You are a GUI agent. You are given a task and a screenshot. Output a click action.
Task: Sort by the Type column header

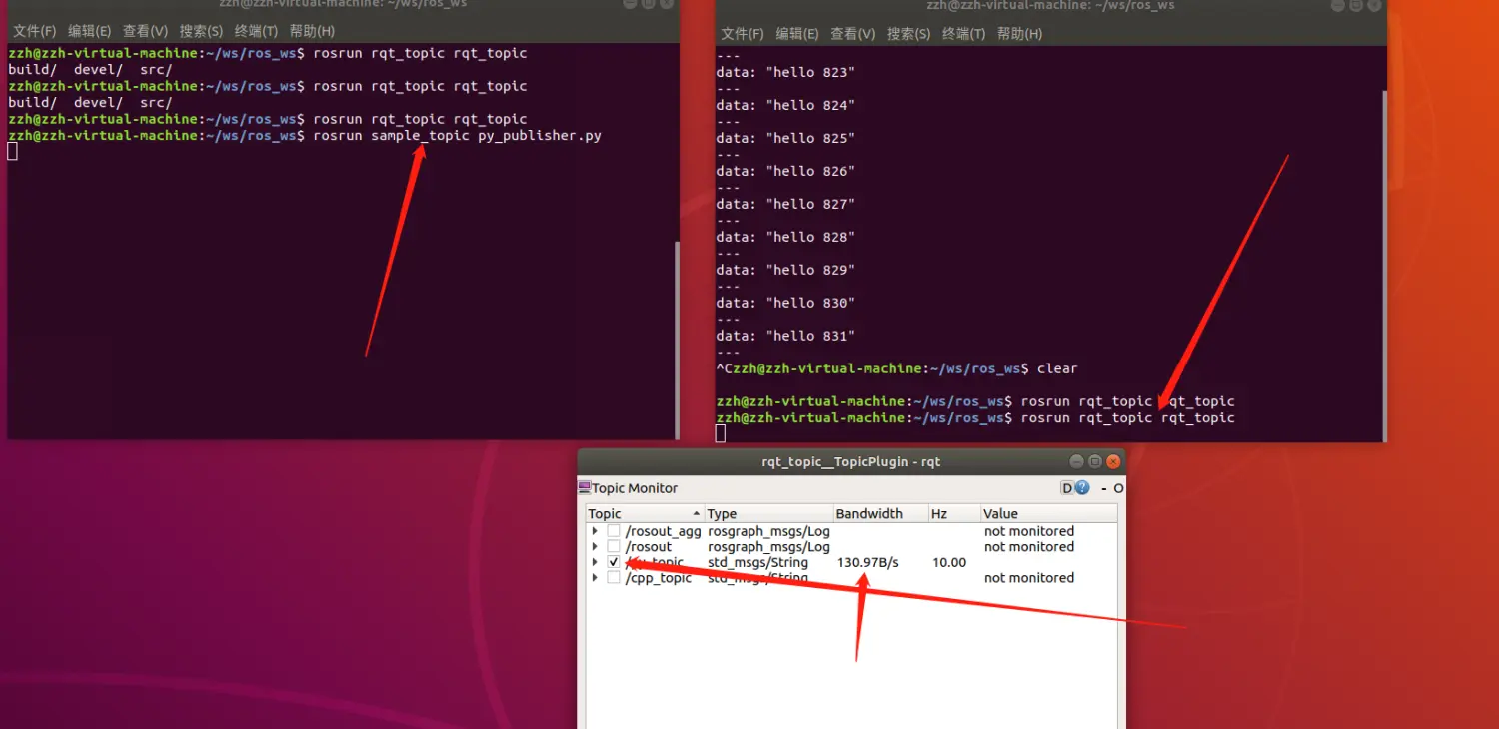[x=768, y=513]
